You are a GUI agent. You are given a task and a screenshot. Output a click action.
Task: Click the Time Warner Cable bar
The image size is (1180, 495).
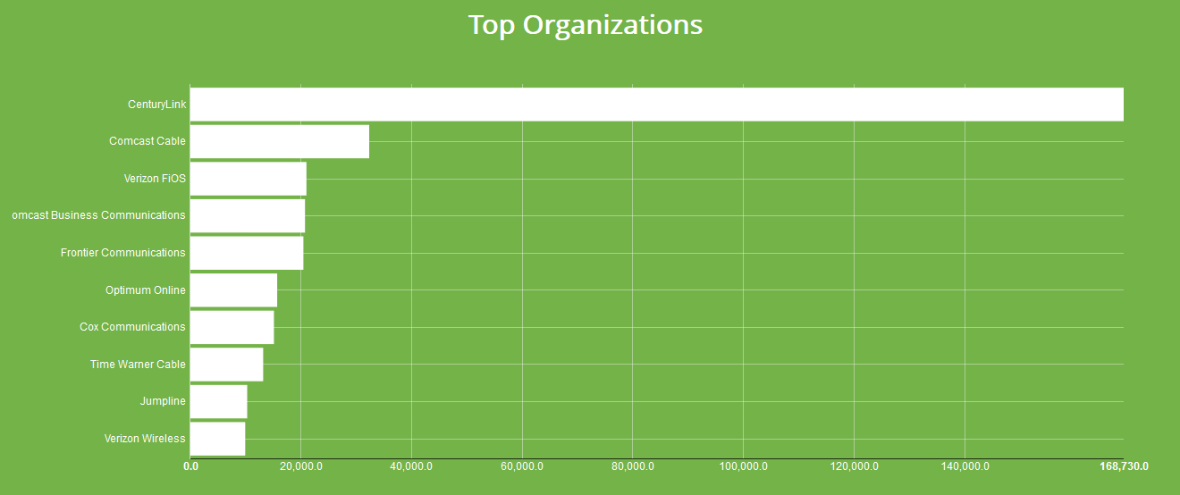tap(227, 365)
